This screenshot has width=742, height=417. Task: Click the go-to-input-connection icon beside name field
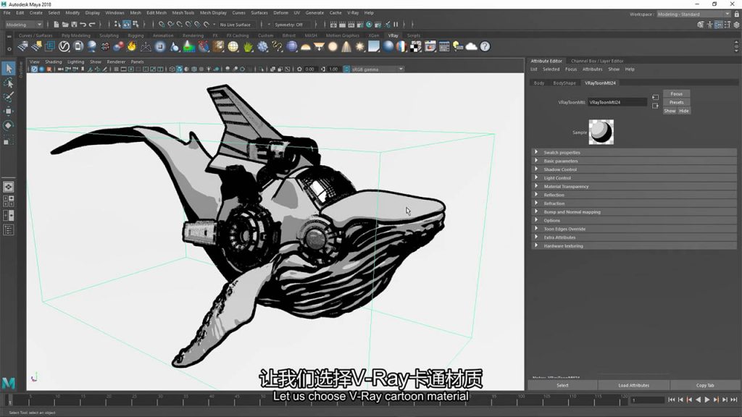pyautogui.click(x=655, y=98)
